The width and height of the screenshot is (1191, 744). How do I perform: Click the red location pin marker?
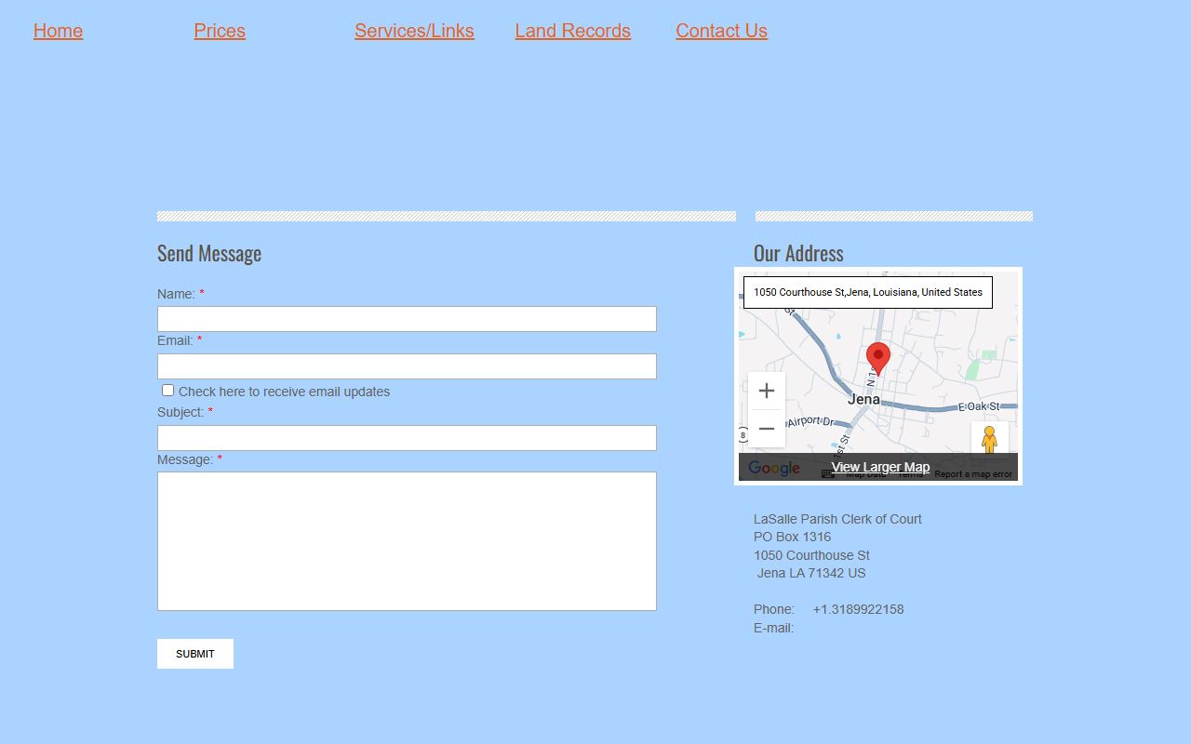(x=878, y=358)
